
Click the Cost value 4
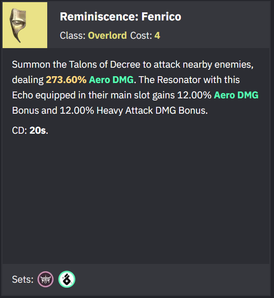point(157,35)
